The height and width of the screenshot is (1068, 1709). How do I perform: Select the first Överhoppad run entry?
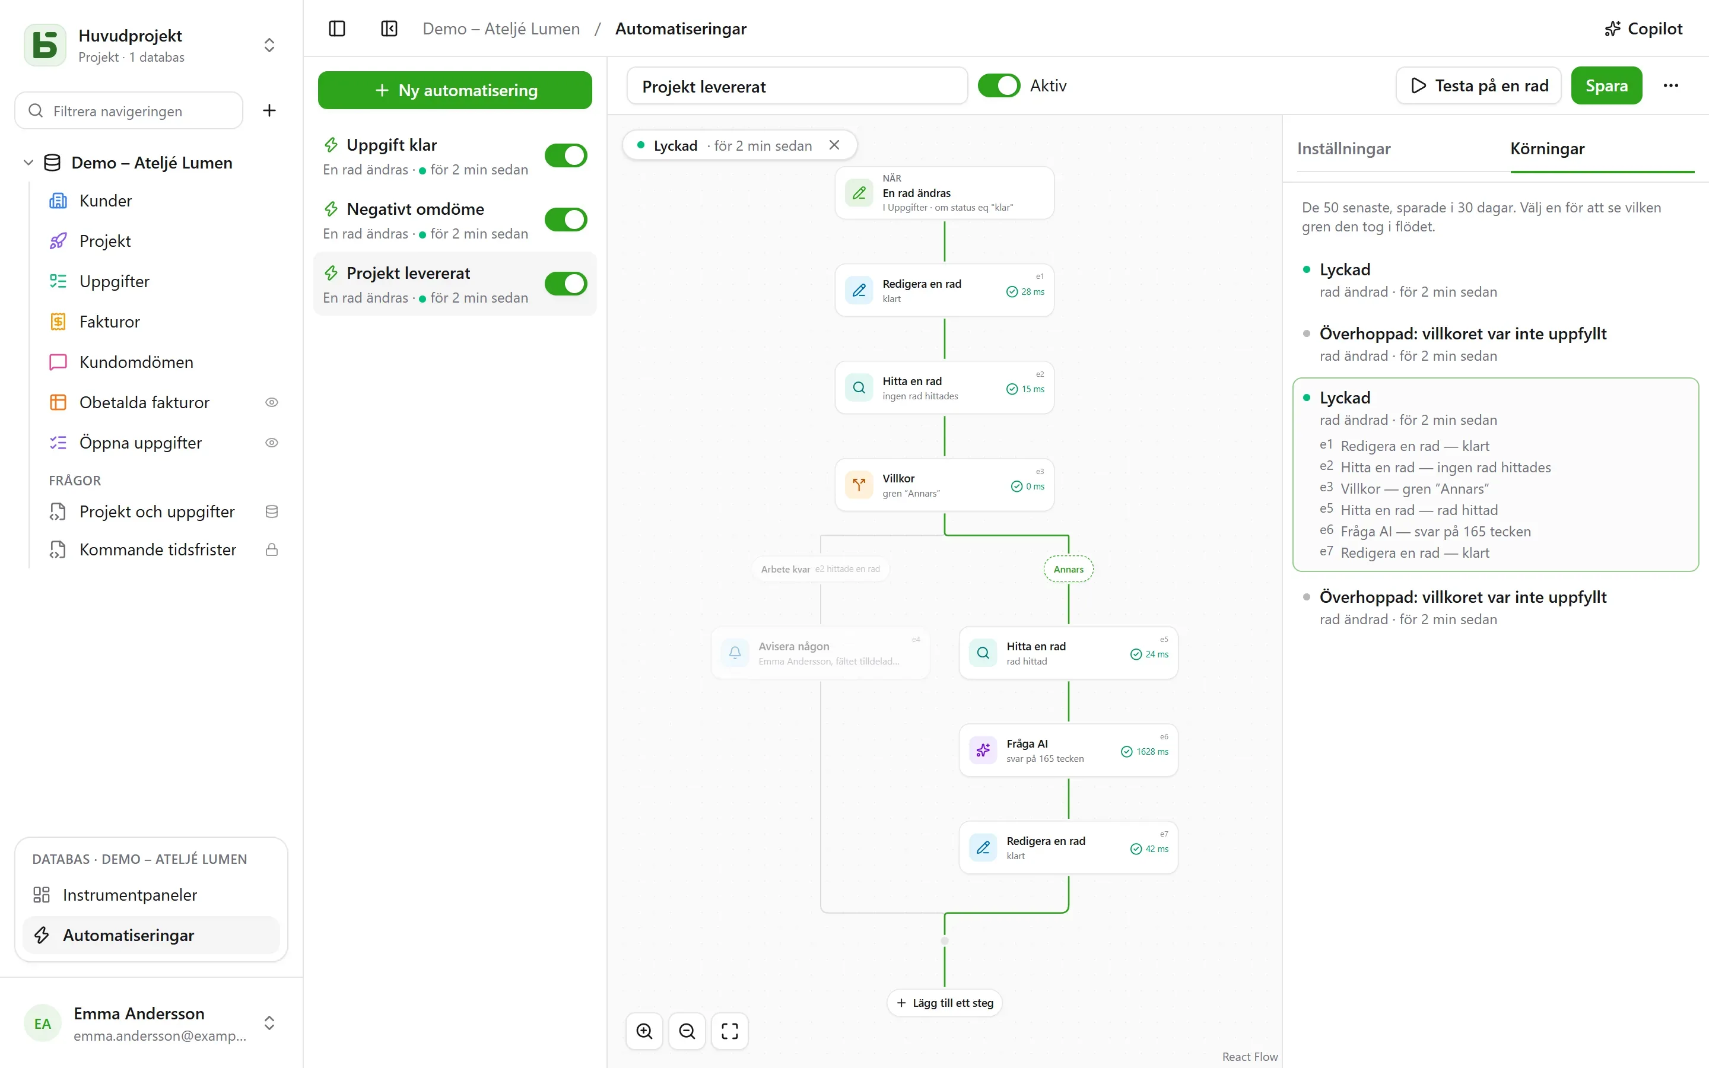(1495, 344)
